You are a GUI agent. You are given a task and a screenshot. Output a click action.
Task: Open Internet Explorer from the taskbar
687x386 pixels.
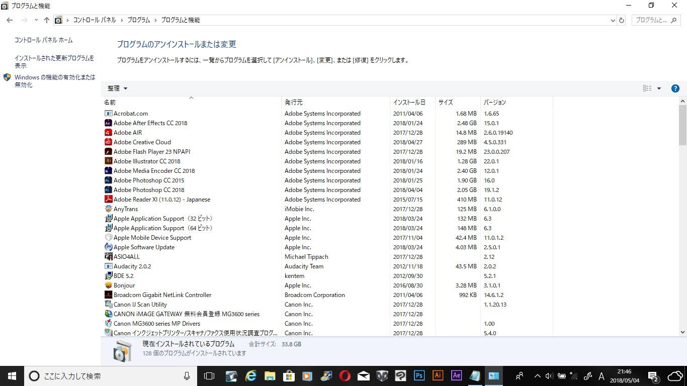251,375
